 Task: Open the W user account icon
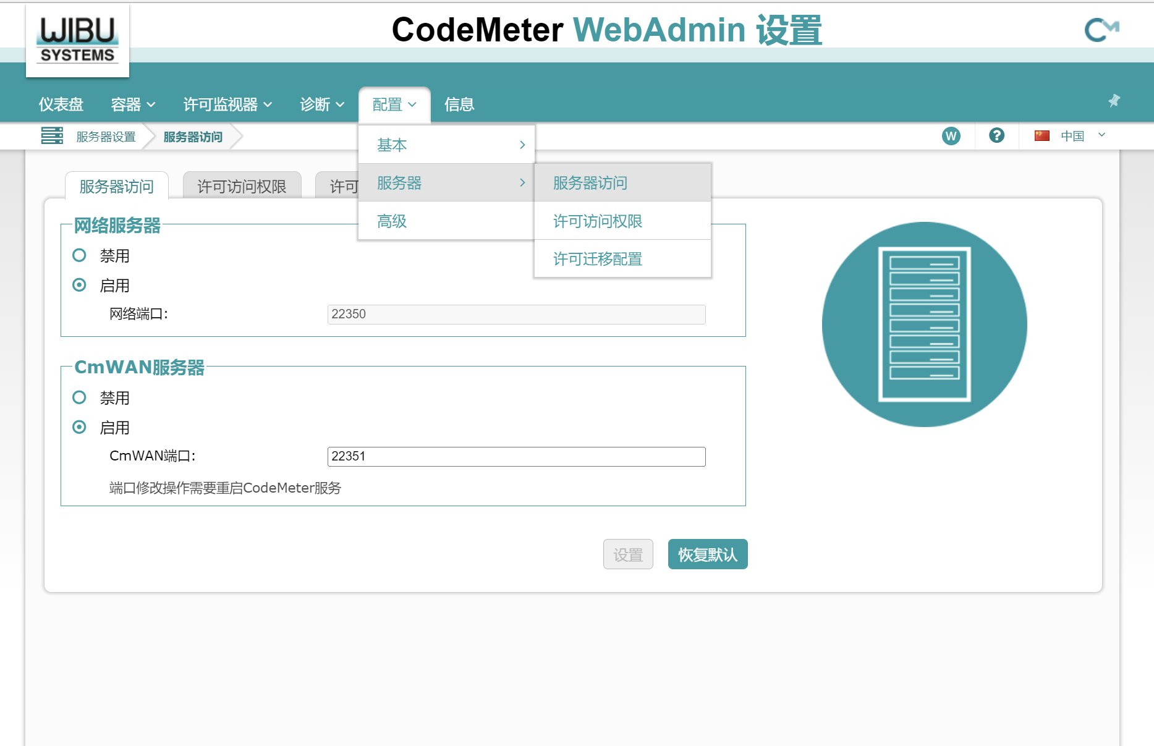pyautogui.click(x=951, y=136)
